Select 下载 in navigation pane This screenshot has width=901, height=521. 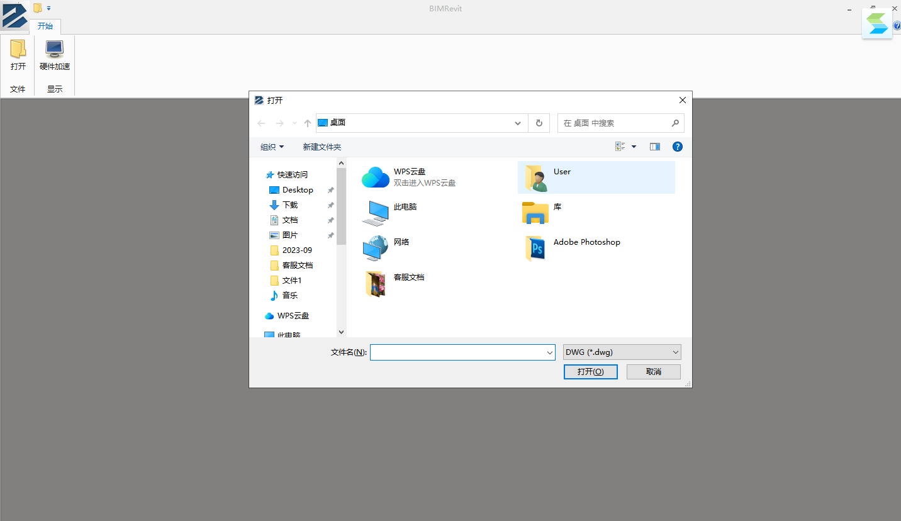point(290,205)
